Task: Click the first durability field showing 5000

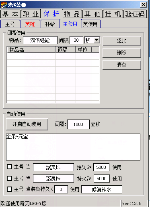Action: (x=101, y=167)
